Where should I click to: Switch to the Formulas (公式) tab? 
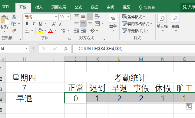[x=78, y=7]
